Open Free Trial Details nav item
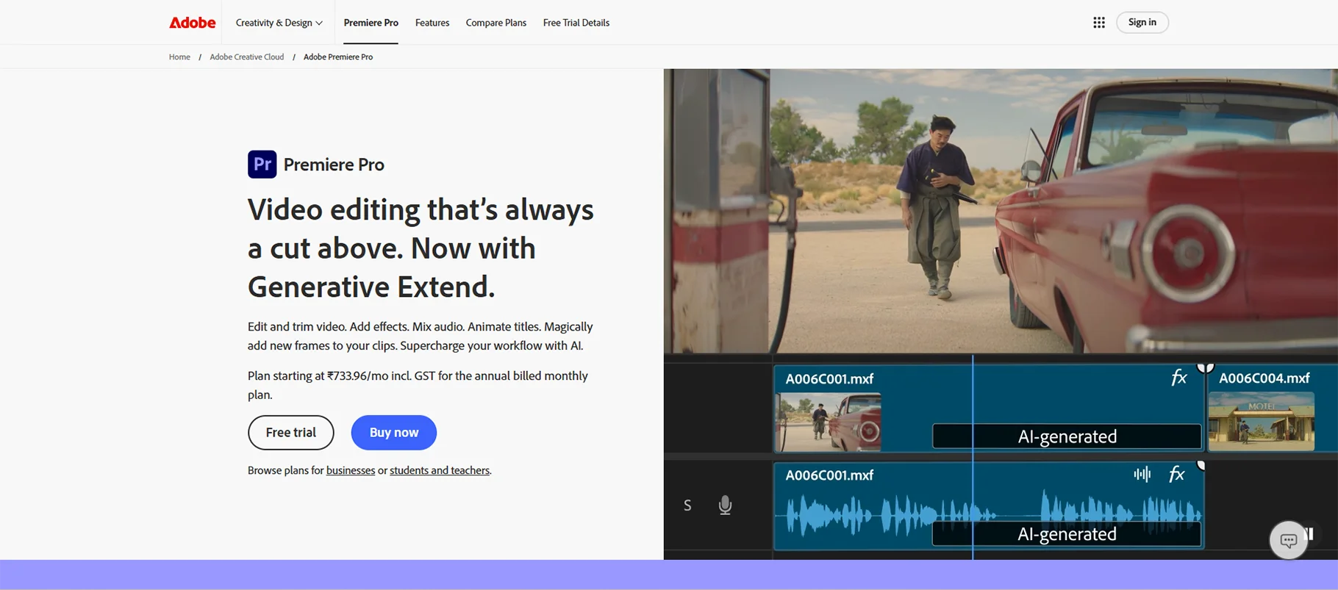This screenshot has height=590, width=1338. pyautogui.click(x=576, y=23)
